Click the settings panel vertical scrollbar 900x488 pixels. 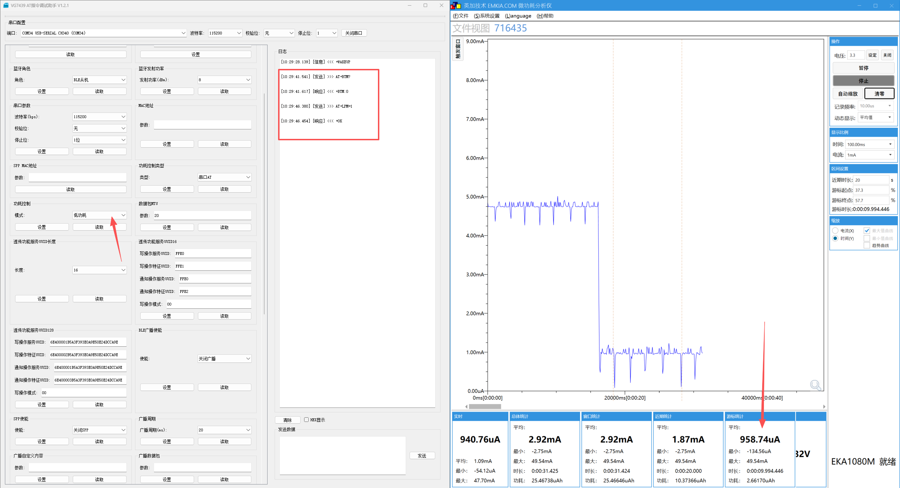[264, 204]
